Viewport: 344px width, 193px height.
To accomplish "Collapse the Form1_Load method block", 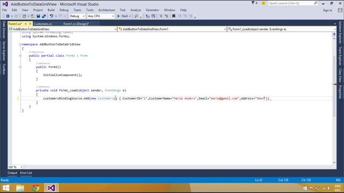I will coord(20,91).
